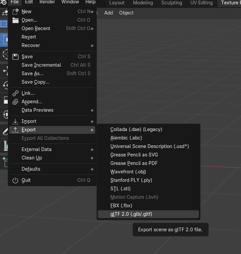The image size is (241, 254).
Task: Export as STL (.stl)
Action: click(148, 189)
